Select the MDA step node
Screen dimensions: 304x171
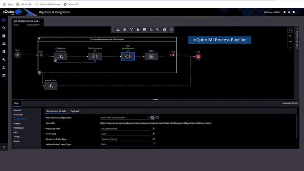(151, 57)
